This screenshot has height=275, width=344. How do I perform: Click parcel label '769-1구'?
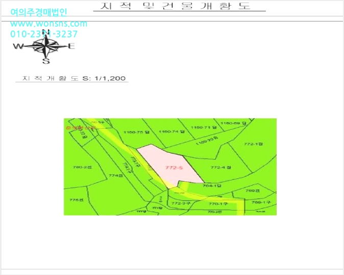tap(261, 202)
